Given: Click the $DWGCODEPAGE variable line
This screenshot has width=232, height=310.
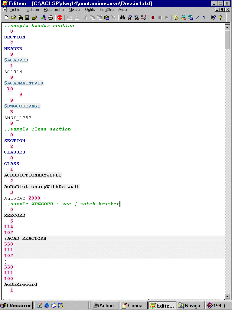Looking at the screenshot, I should [x=22, y=106].
